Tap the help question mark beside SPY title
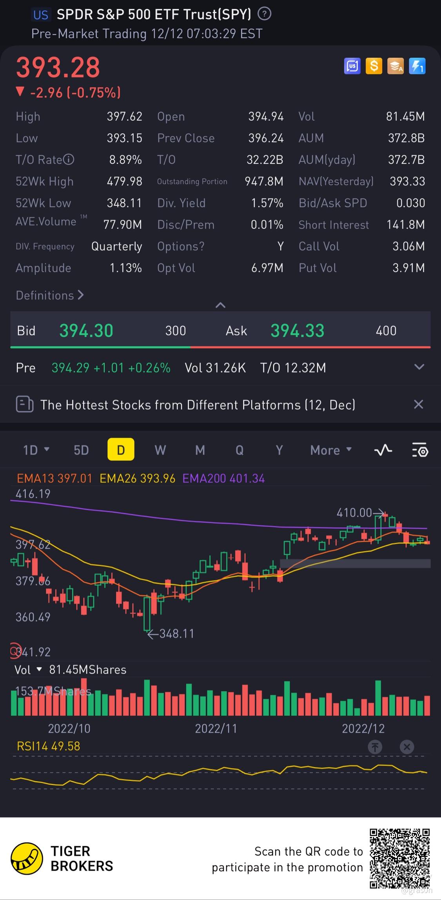The height and width of the screenshot is (900, 441). [264, 14]
